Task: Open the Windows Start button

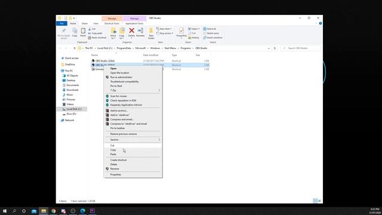Action: [x=5, y=211]
